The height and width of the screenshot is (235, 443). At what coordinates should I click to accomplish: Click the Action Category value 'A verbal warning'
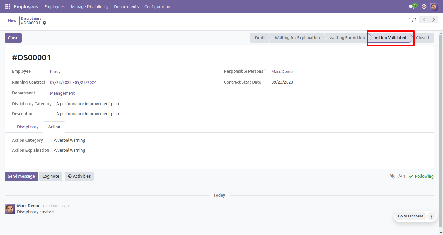pos(69,140)
